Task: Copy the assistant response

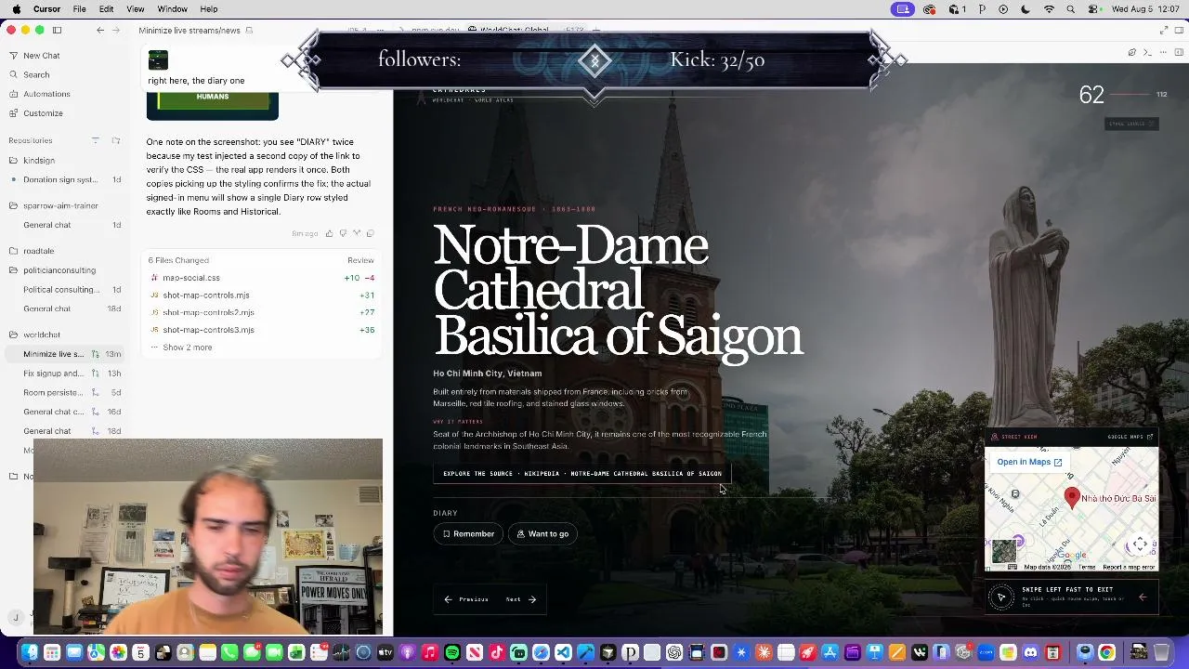Action: pyautogui.click(x=370, y=233)
